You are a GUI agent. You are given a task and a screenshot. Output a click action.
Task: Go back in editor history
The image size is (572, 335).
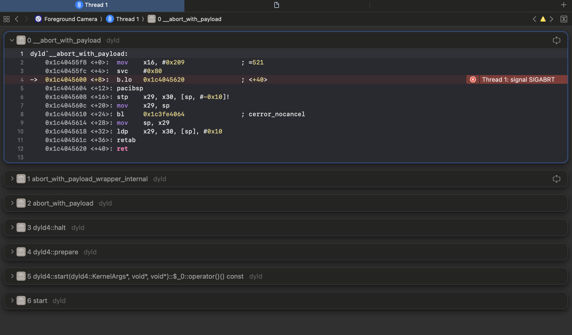17,19
